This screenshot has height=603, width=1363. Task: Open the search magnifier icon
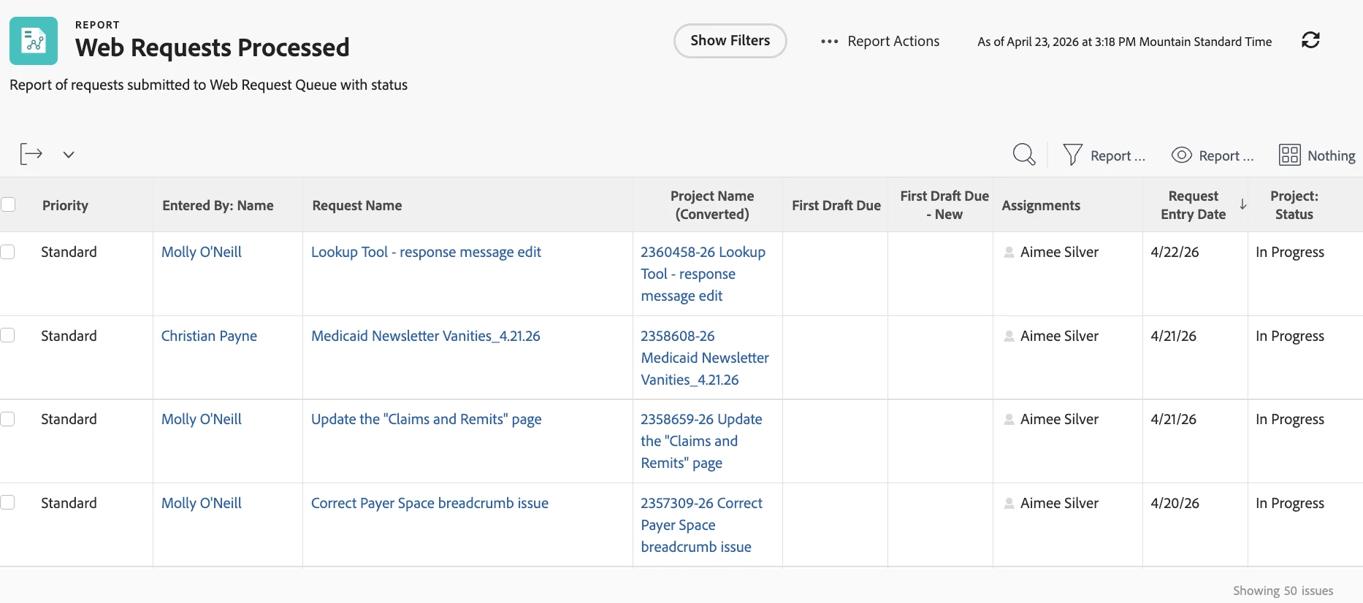tap(1023, 155)
